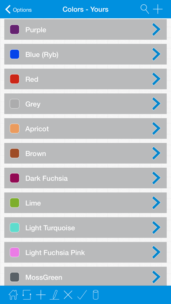Tap the checkmark icon
This screenshot has height=304, width=171.
point(82,295)
